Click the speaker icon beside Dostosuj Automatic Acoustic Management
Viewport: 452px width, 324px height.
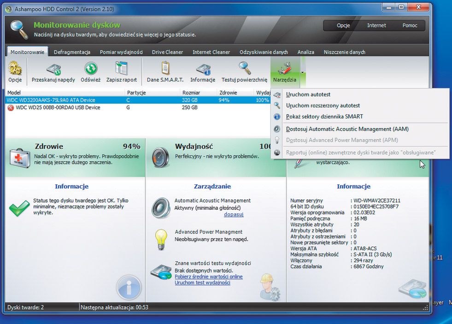tap(277, 129)
